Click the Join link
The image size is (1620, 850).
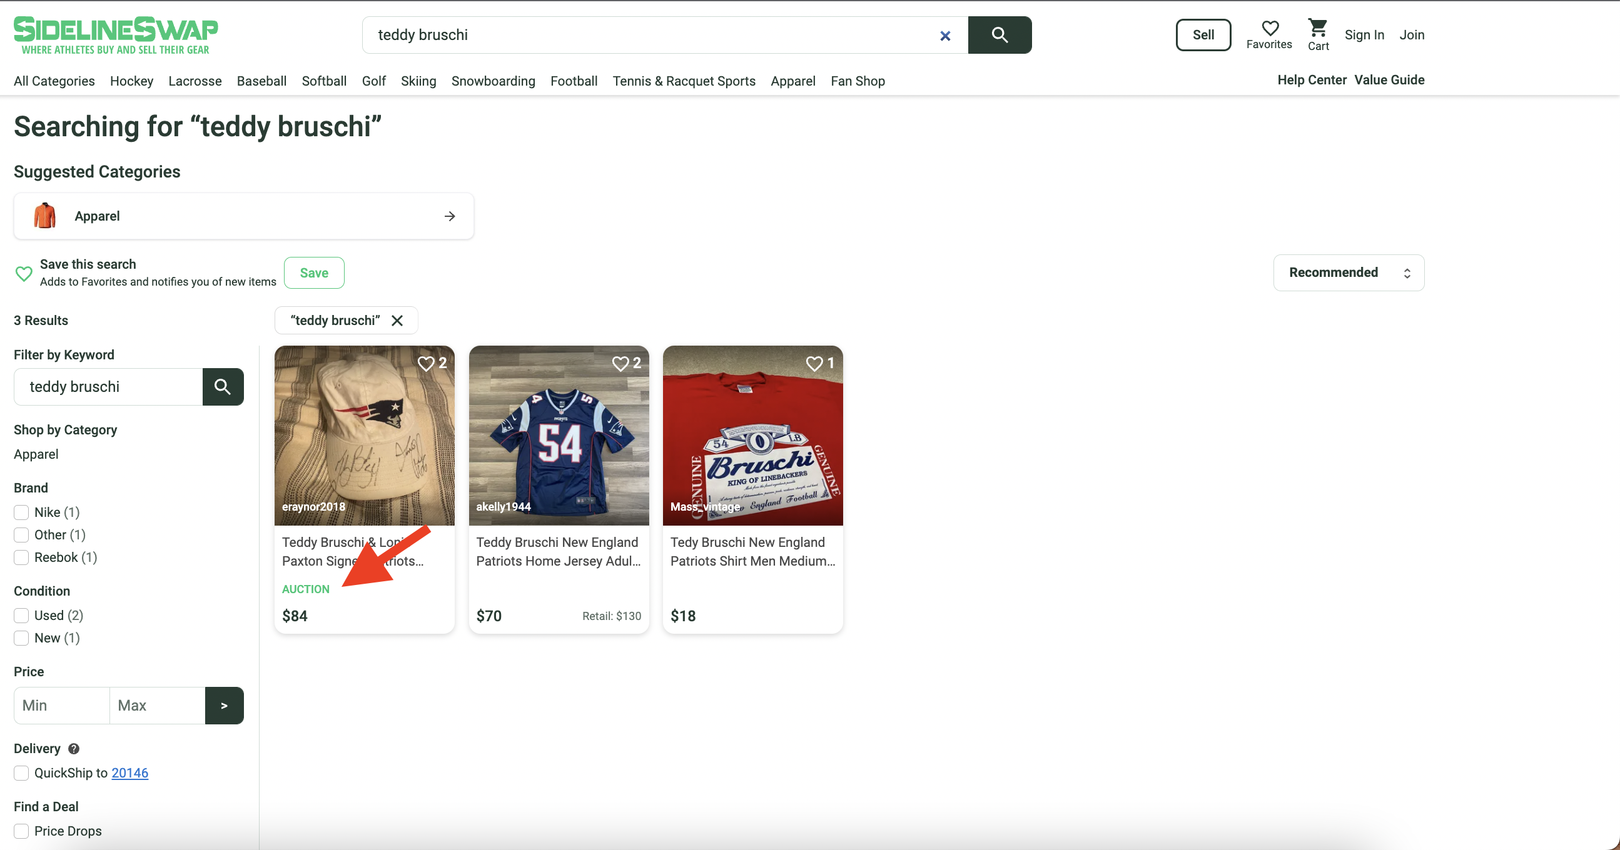coord(1411,35)
